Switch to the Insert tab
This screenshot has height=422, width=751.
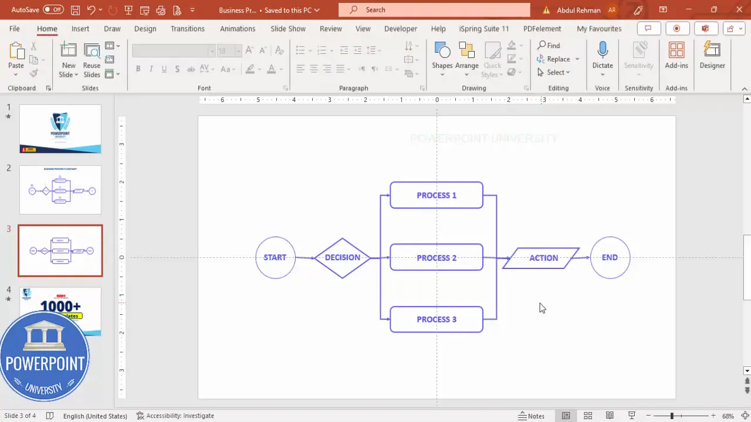[80, 28]
